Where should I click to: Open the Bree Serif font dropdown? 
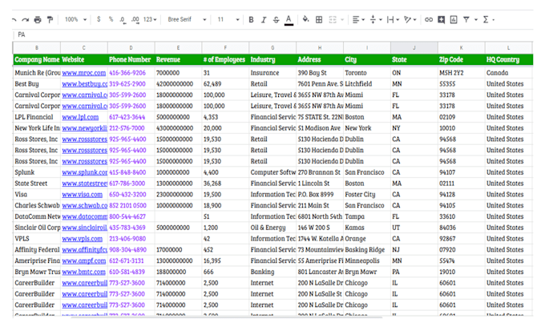tap(187, 19)
